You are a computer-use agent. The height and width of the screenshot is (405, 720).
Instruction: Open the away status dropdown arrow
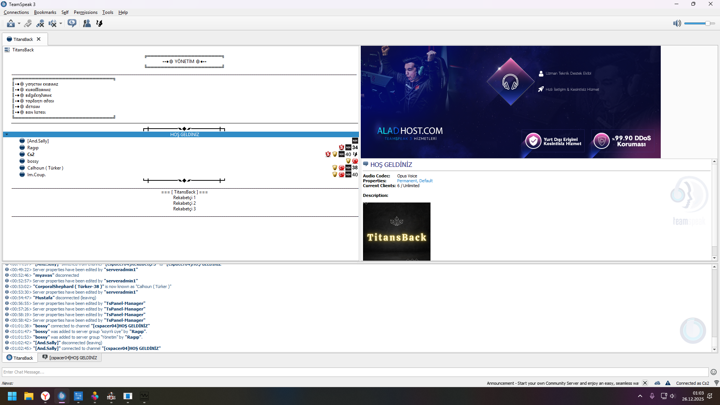[19, 24]
